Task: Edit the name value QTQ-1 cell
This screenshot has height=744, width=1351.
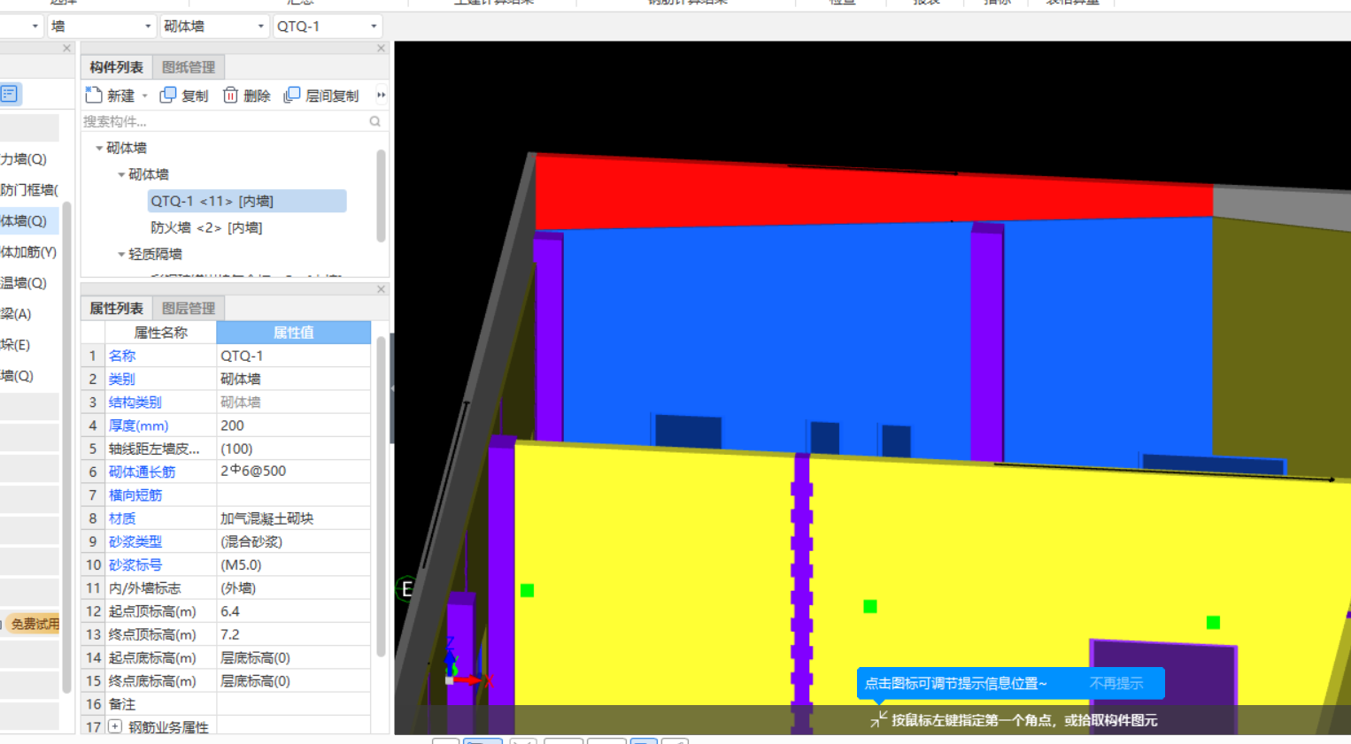Action: click(293, 356)
